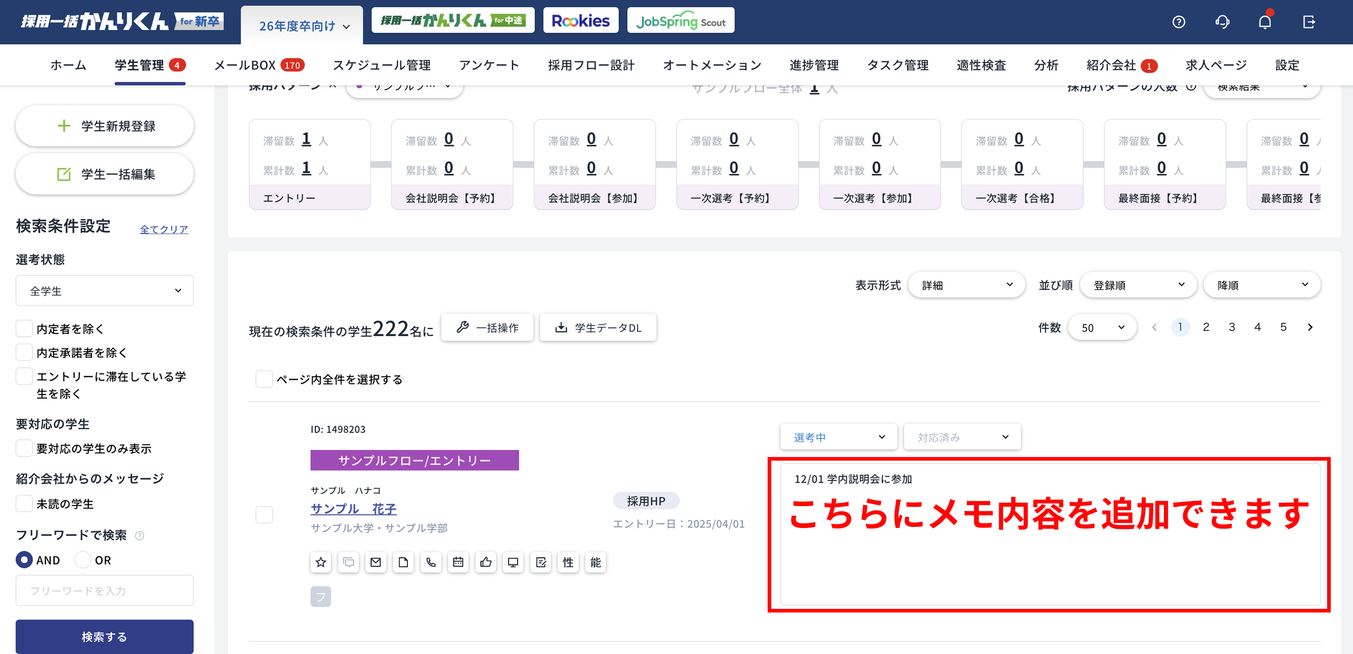Open the calendar icon for the student
The height and width of the screenshot is (654, 1353).
pos(458,562)
